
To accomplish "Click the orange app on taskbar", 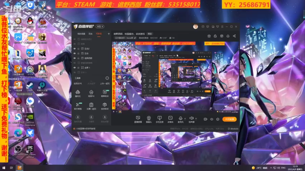I will 19,168.
